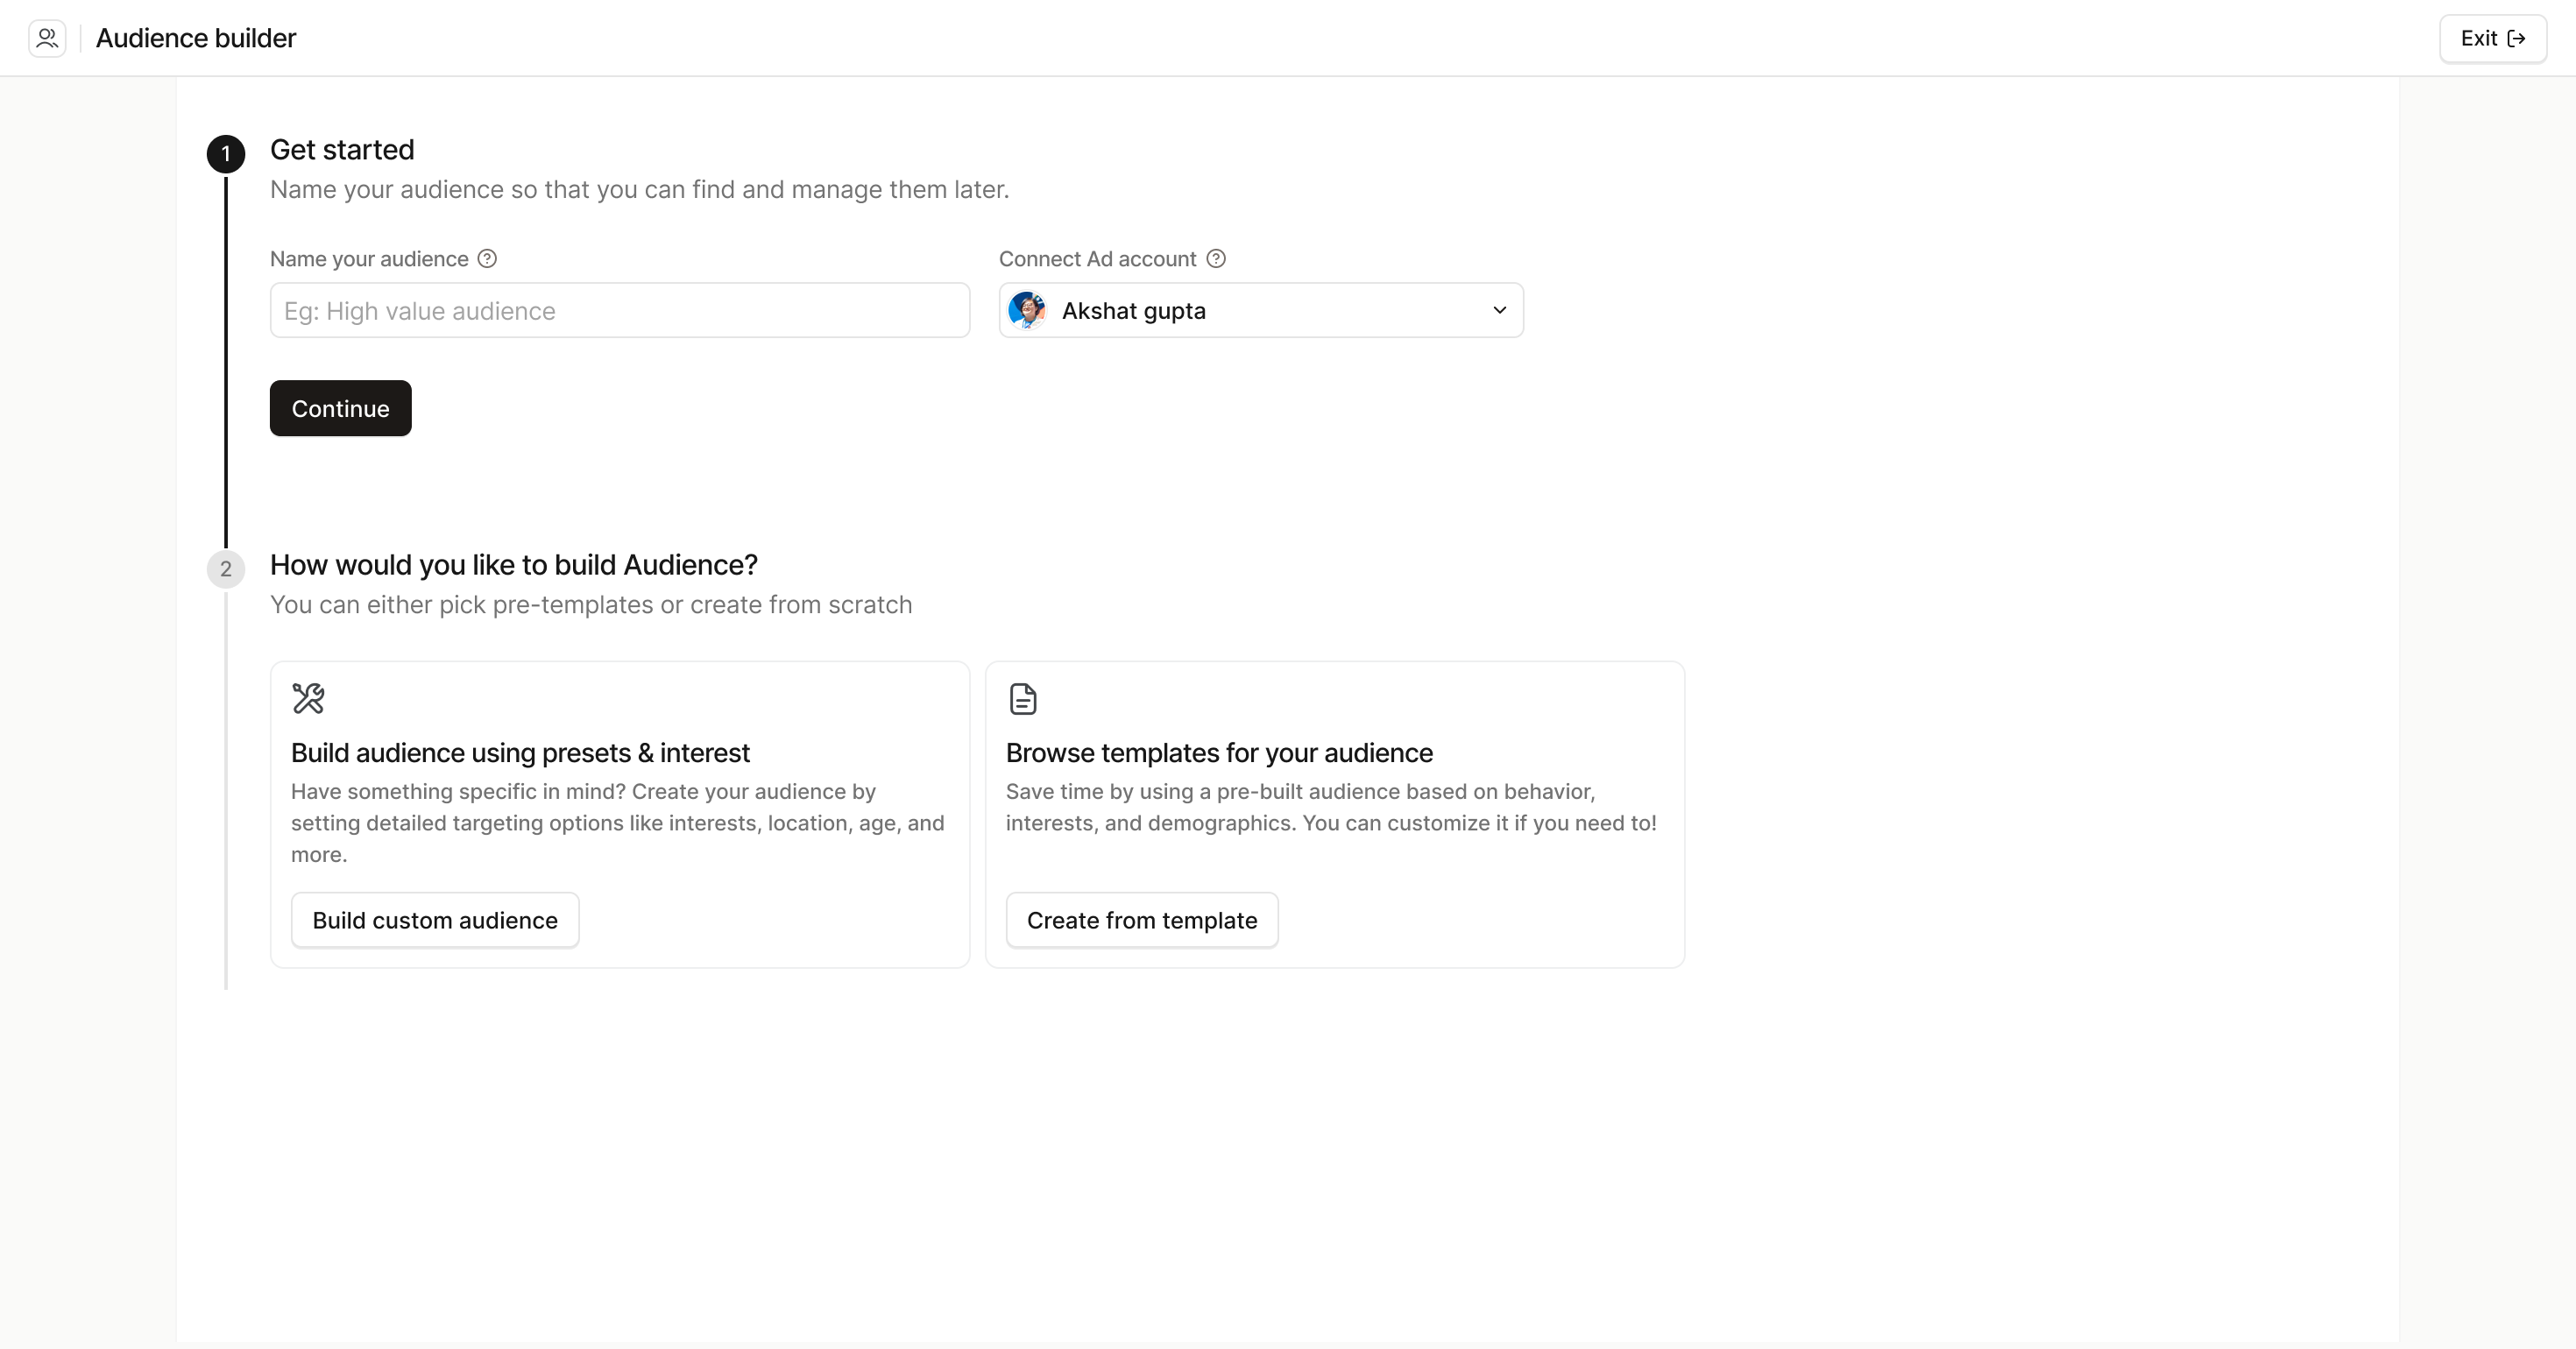This screenshot has height=1349, width=2576.
Task: Click the Audience builder people icon
Action: pyautogui.click(x=47, y=38)
